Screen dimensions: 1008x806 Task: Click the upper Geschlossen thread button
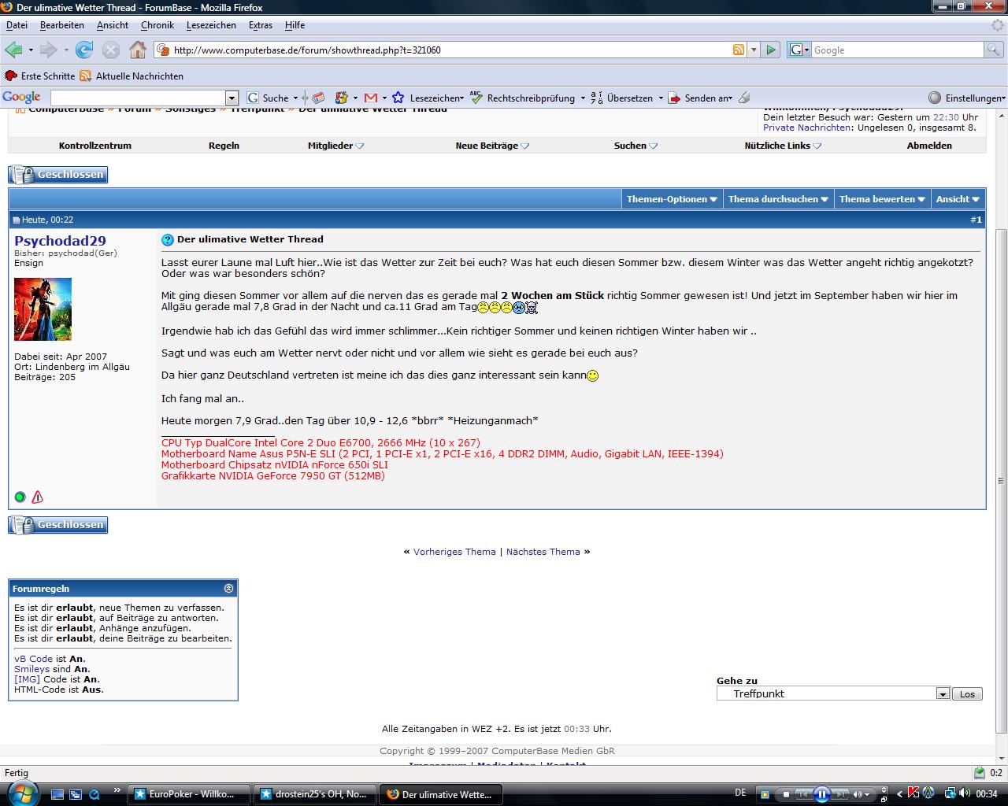pos(58,175)
